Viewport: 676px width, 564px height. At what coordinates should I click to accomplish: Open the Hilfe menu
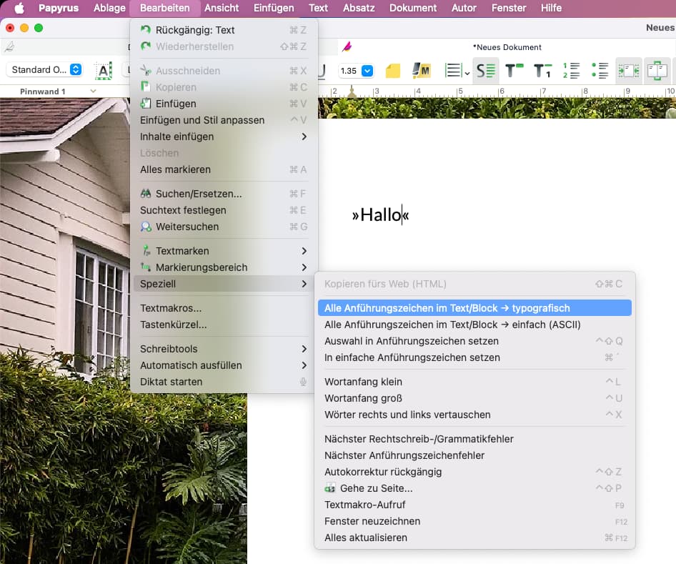pos(551,8)
